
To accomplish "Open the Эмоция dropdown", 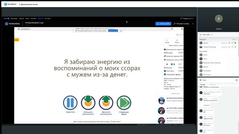I will click(x=181, y=68).
